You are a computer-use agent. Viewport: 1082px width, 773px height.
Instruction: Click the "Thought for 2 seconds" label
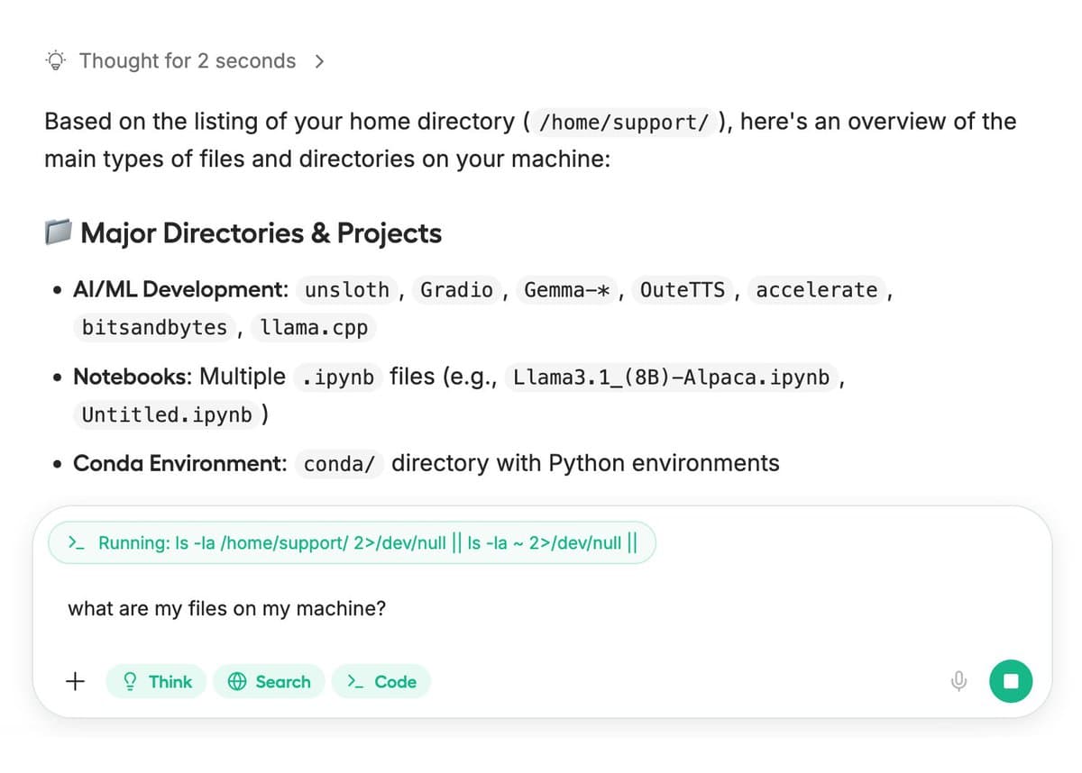click(187, 61)
